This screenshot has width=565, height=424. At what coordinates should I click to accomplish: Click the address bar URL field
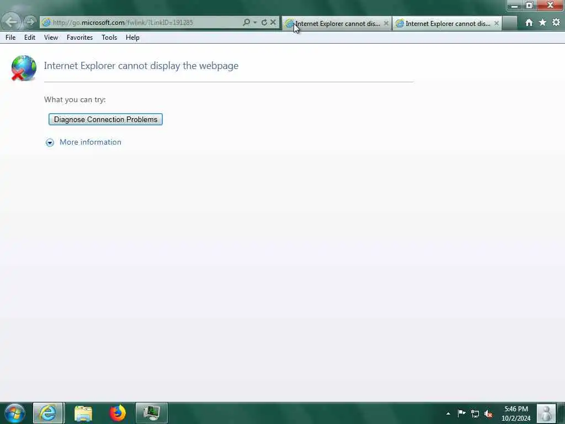point(144,22)
